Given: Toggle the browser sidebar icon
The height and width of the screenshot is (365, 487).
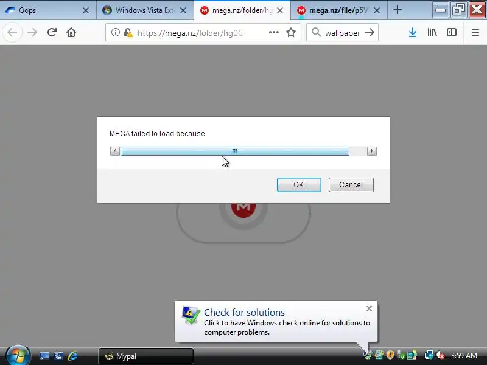Looking at the screenshot, I should [452, 32].
